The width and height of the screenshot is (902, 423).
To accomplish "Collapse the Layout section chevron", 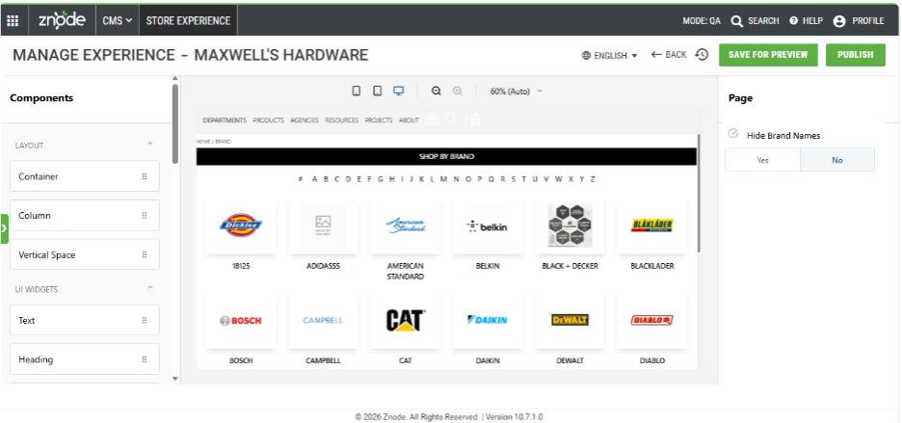I will [x=150, y=144].
